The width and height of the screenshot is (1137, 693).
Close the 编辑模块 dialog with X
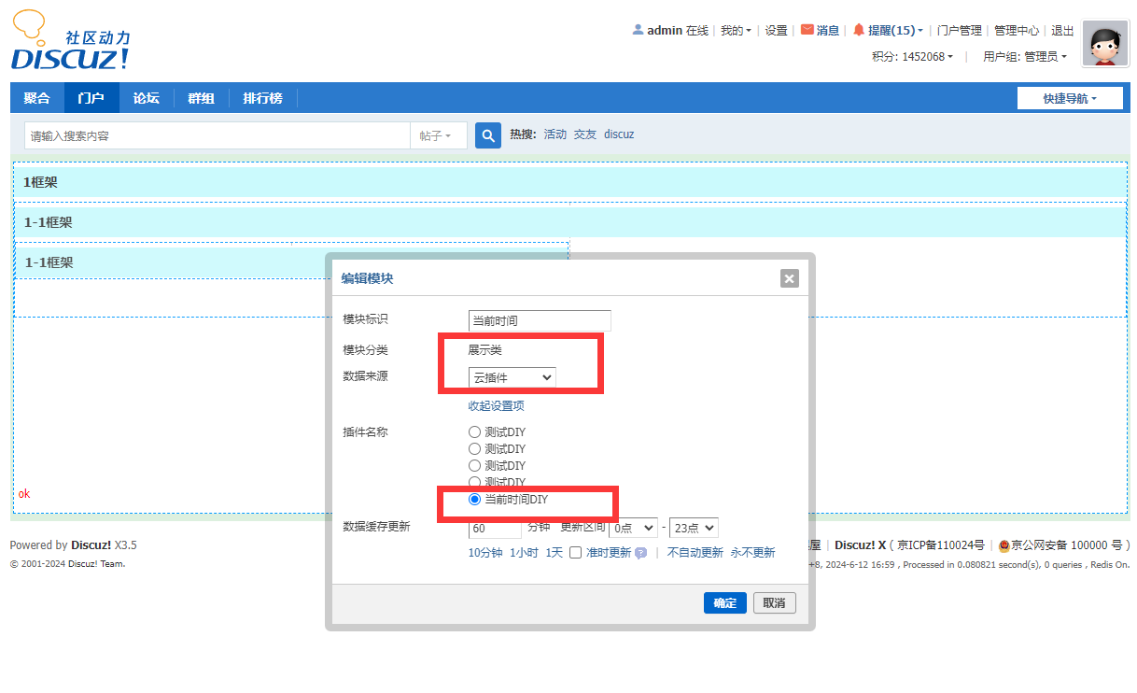[x=789, y=277]
